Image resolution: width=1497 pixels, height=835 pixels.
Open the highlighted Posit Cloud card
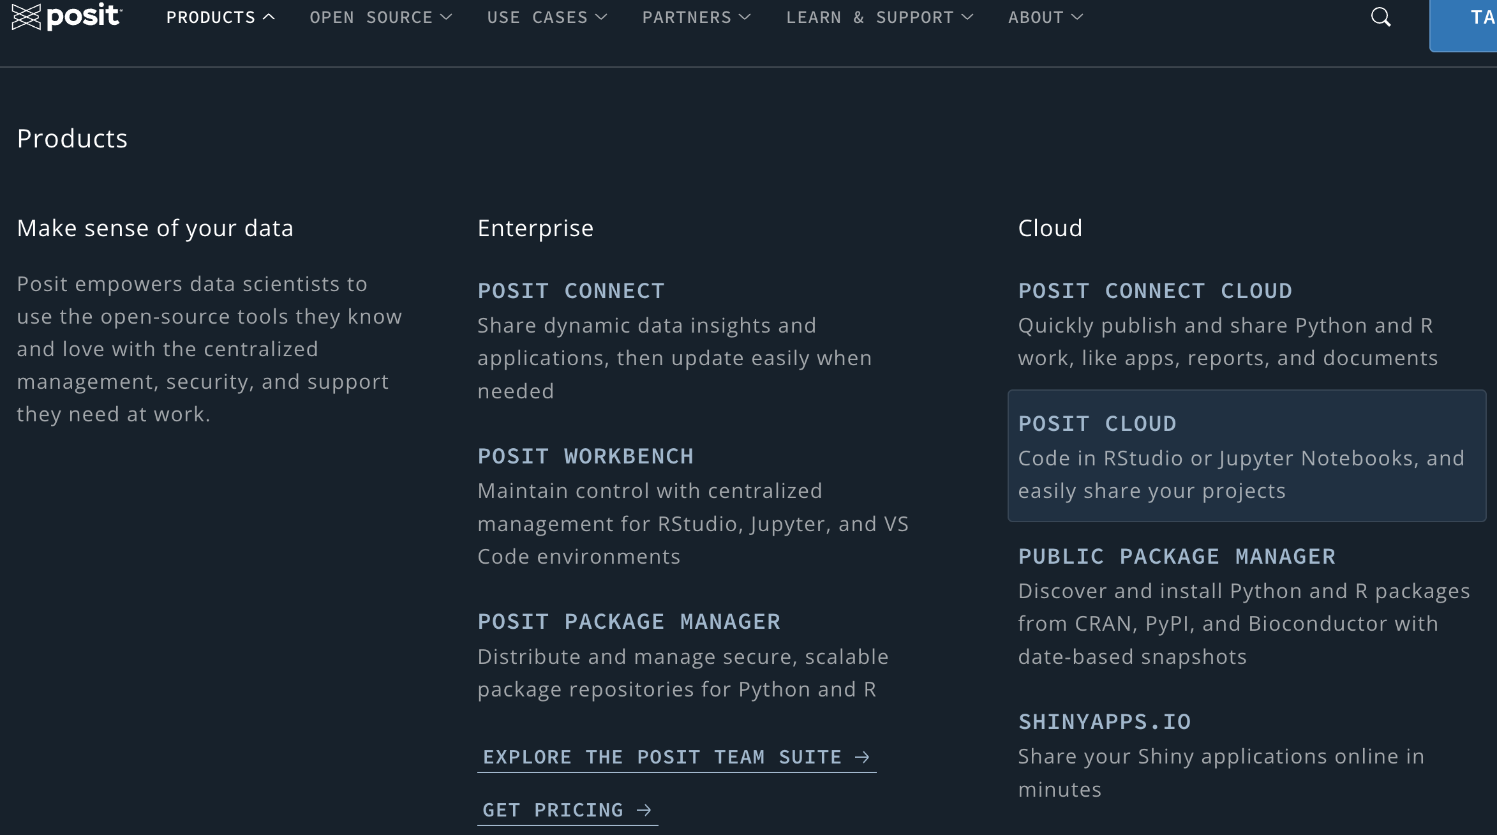point(1247,456)
